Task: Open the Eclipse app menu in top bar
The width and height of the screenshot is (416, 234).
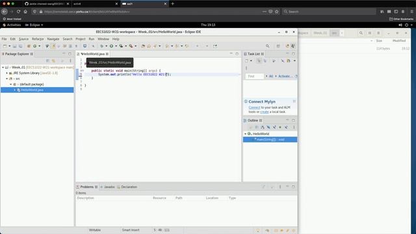Action: (34, 25)
